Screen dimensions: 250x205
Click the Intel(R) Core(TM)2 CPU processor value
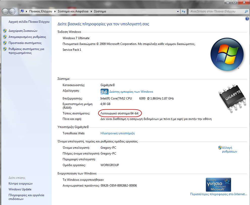[137, 98]
